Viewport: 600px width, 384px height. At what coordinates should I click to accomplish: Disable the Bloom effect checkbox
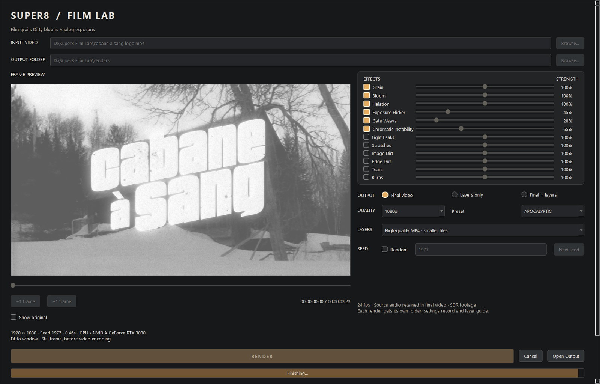click(366, 95)
